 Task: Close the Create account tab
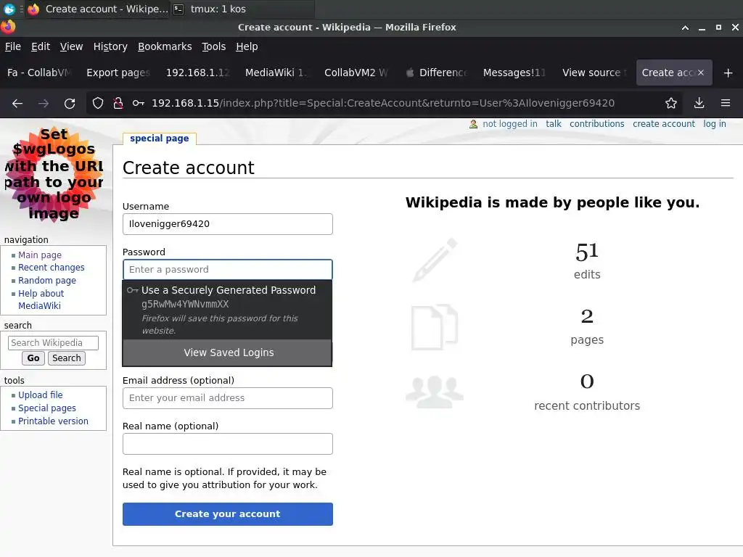tap(701, 73)
